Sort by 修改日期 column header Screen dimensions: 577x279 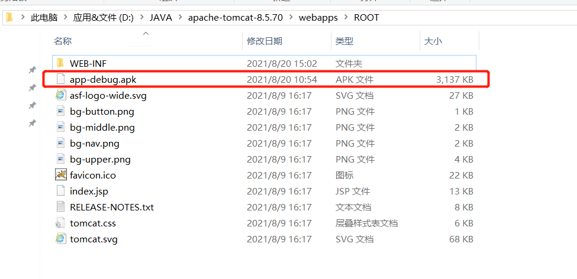click(x=265, y=41)
